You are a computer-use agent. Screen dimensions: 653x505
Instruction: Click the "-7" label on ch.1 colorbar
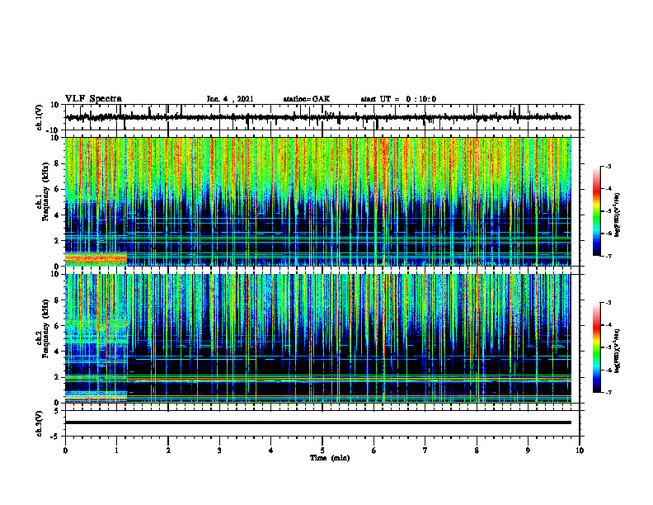pos(608,256)
